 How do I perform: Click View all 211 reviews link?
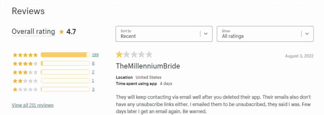coord(33,105)
